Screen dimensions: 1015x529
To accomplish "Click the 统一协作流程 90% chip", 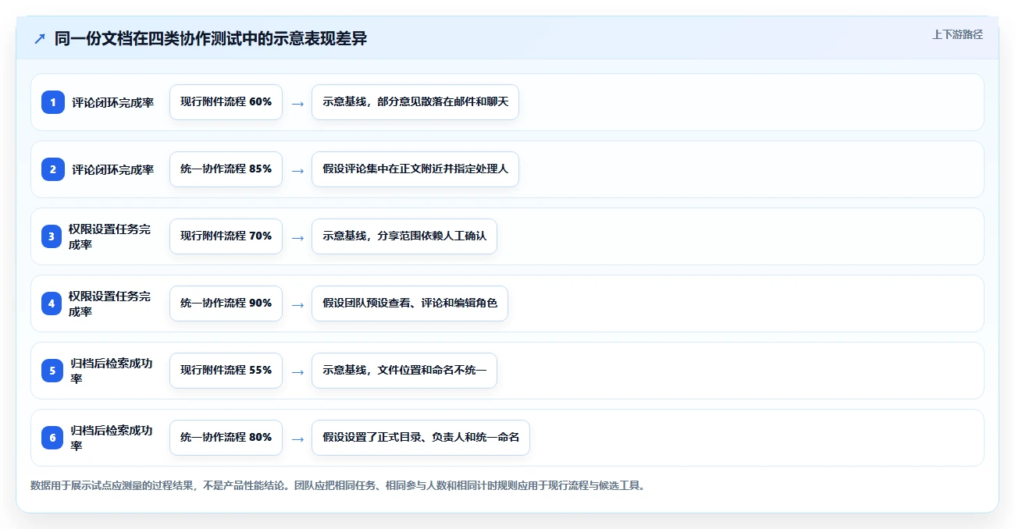I will pyautogui.click(x=226, y=304).
